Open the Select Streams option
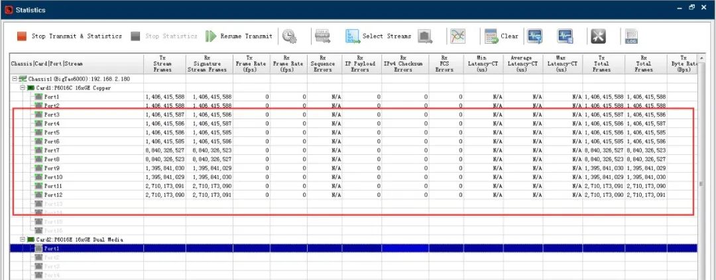Screen dimensions: 716x280 click(x=378, y=36)
